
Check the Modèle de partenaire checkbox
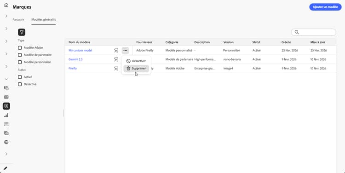pyautogui.click(x=20, y=55)
